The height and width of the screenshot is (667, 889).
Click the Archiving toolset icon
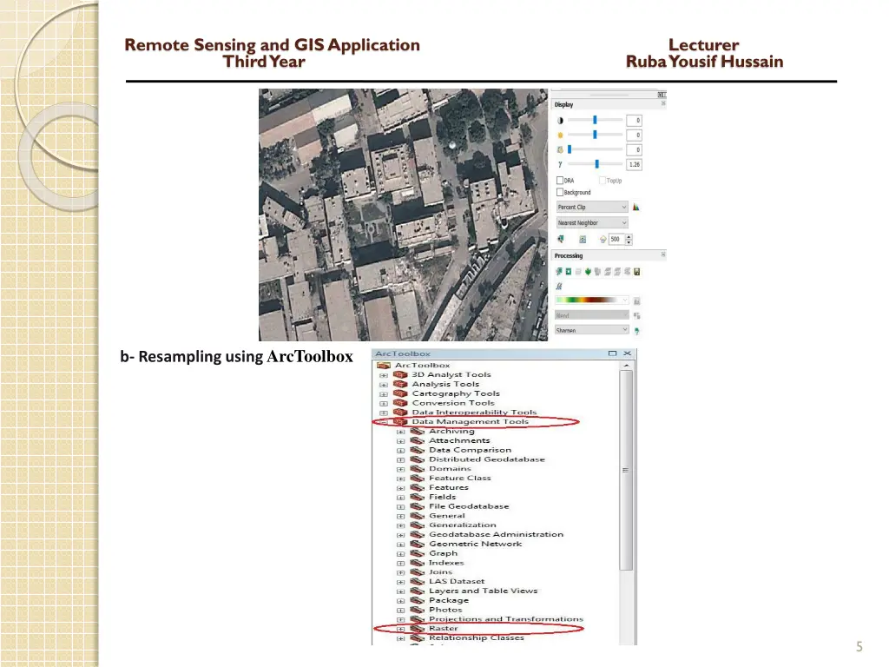pos(418,431)
